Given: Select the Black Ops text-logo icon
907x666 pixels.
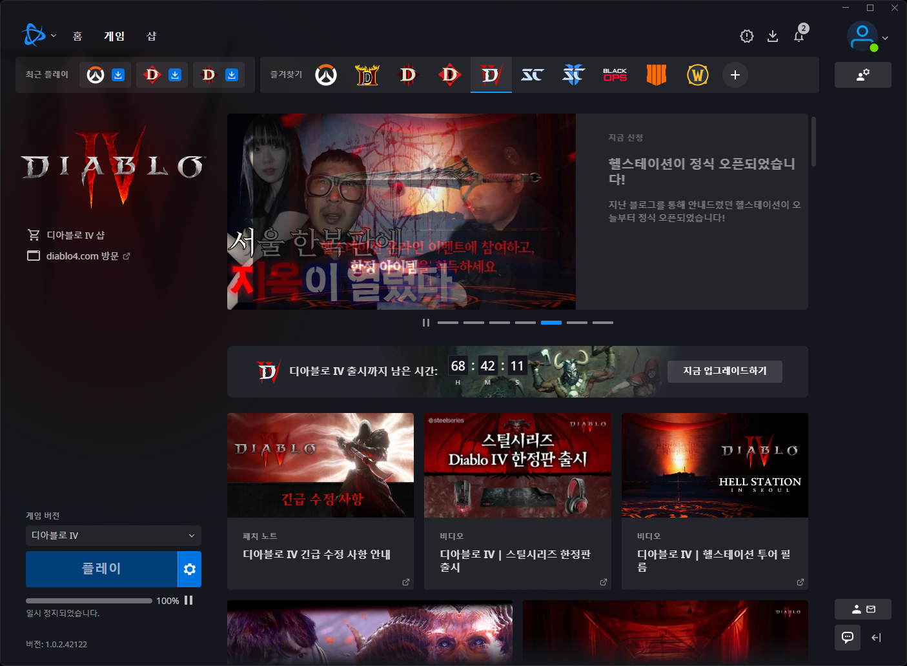Looking at the screenshot, I should (615, 75).
